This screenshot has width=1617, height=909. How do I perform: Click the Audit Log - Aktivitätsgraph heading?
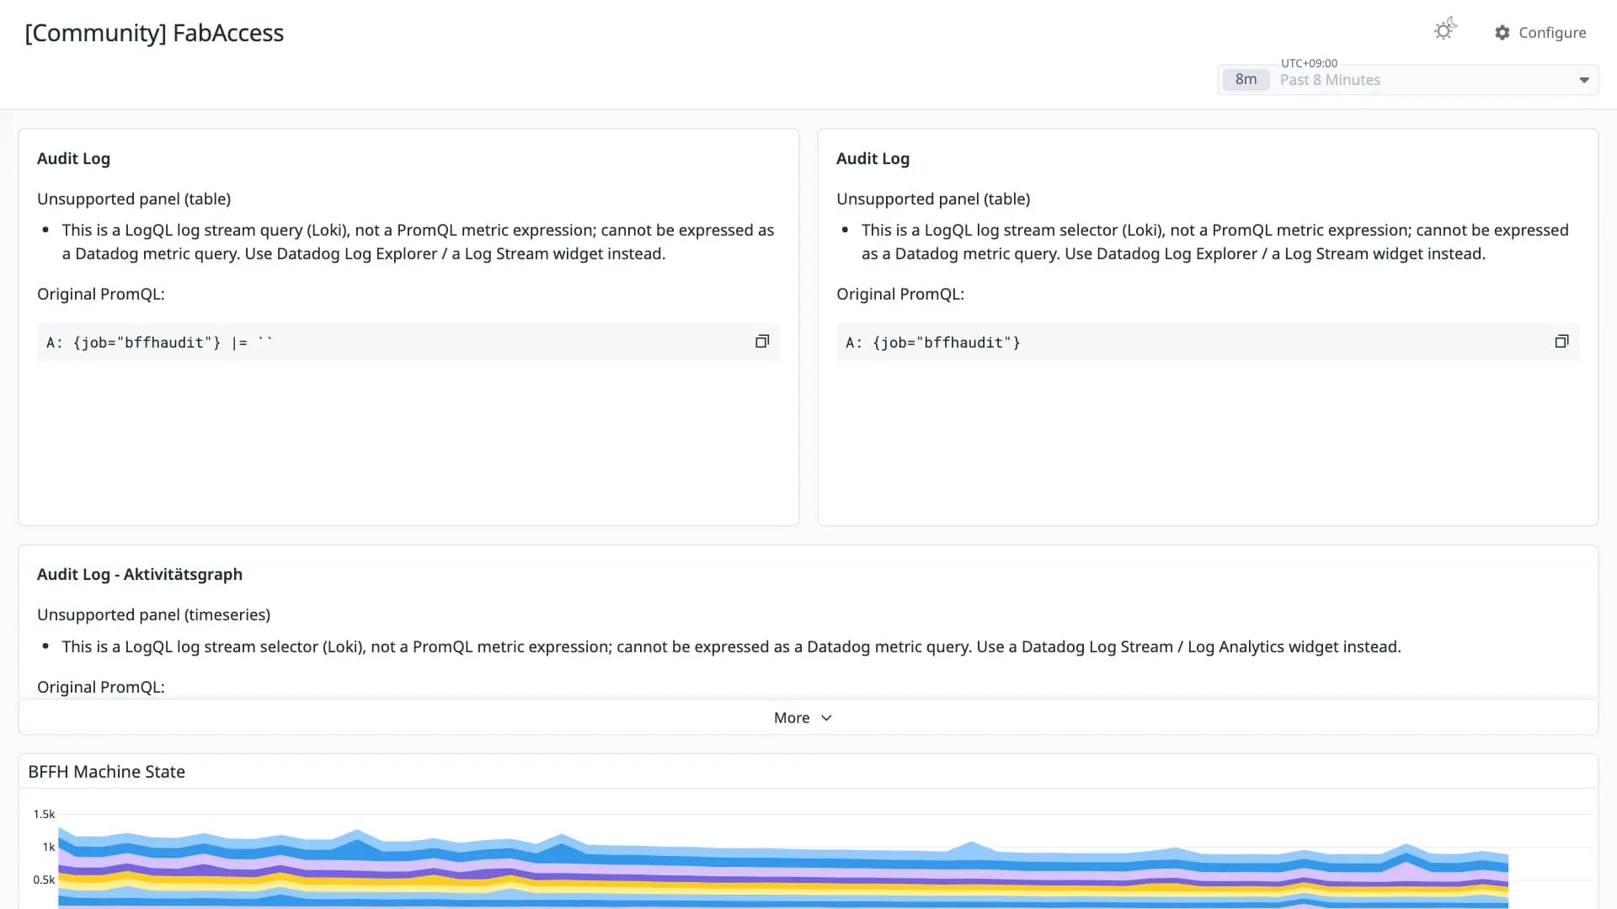point(140,574)
